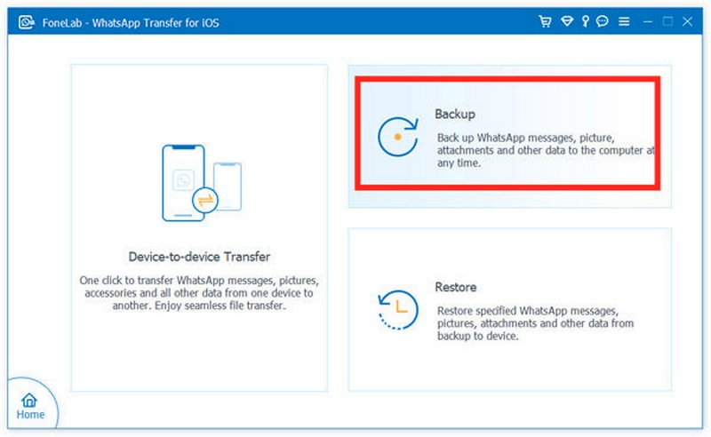Open the feedback chat bubble icon
This screenshot has width=711, height=437.
click(x=603, y=20)
